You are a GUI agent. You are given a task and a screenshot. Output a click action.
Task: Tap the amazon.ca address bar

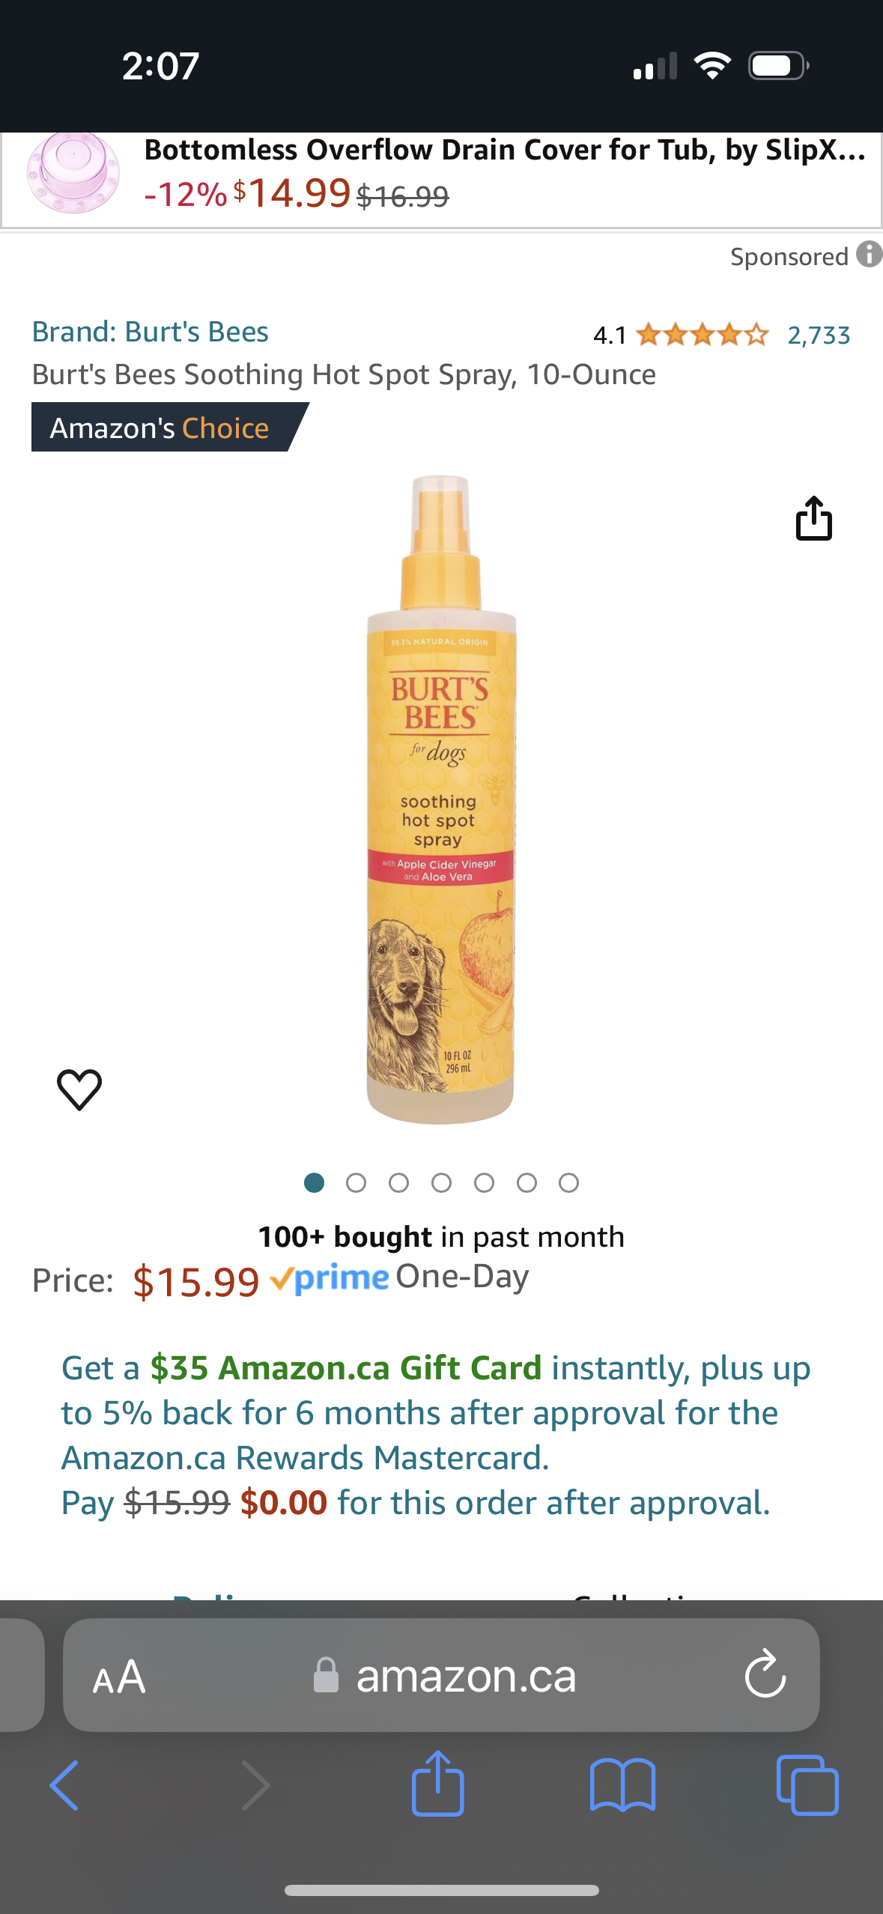(441, 1675)
